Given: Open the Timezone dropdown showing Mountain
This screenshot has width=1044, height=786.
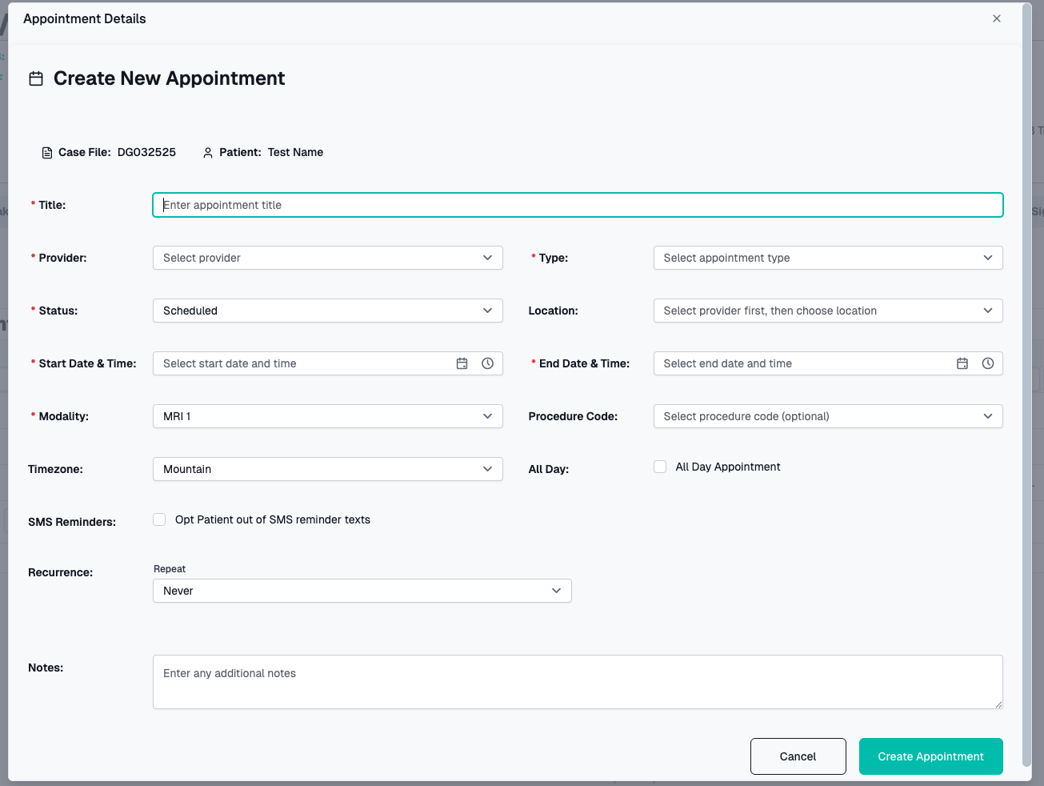Looking at the screenshot, I should pos(327,468).
